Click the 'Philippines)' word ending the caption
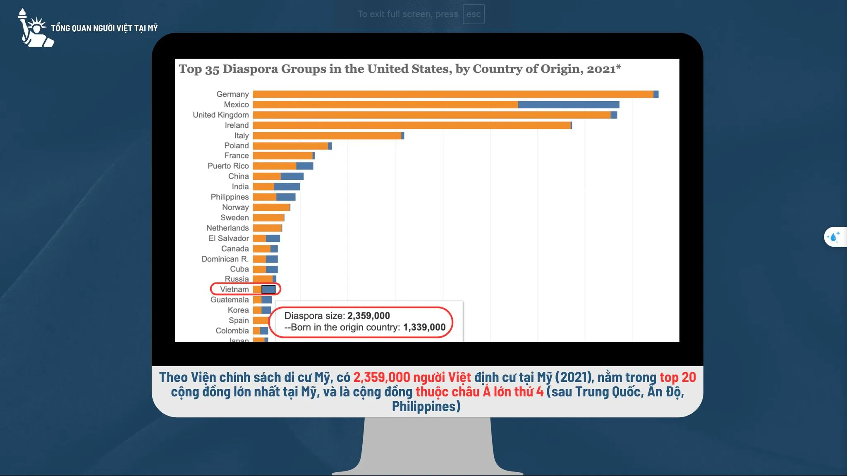Image resolution: width=847 pixels, height=476 pixels. [x=426, y=406]
